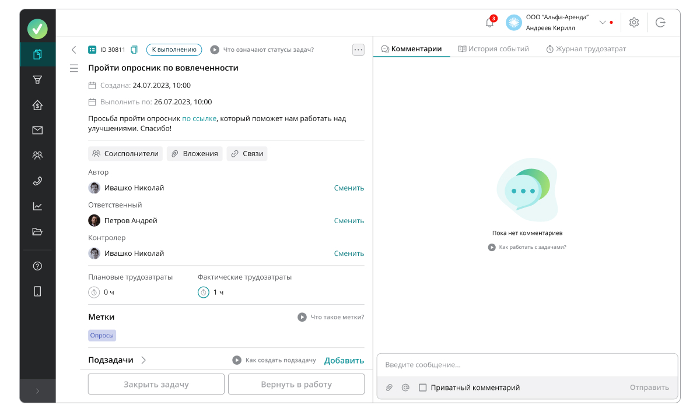This screenshot has width=700, height=412.
Task: Follow the по ссылке hyperlink
Action: [199, 118]
